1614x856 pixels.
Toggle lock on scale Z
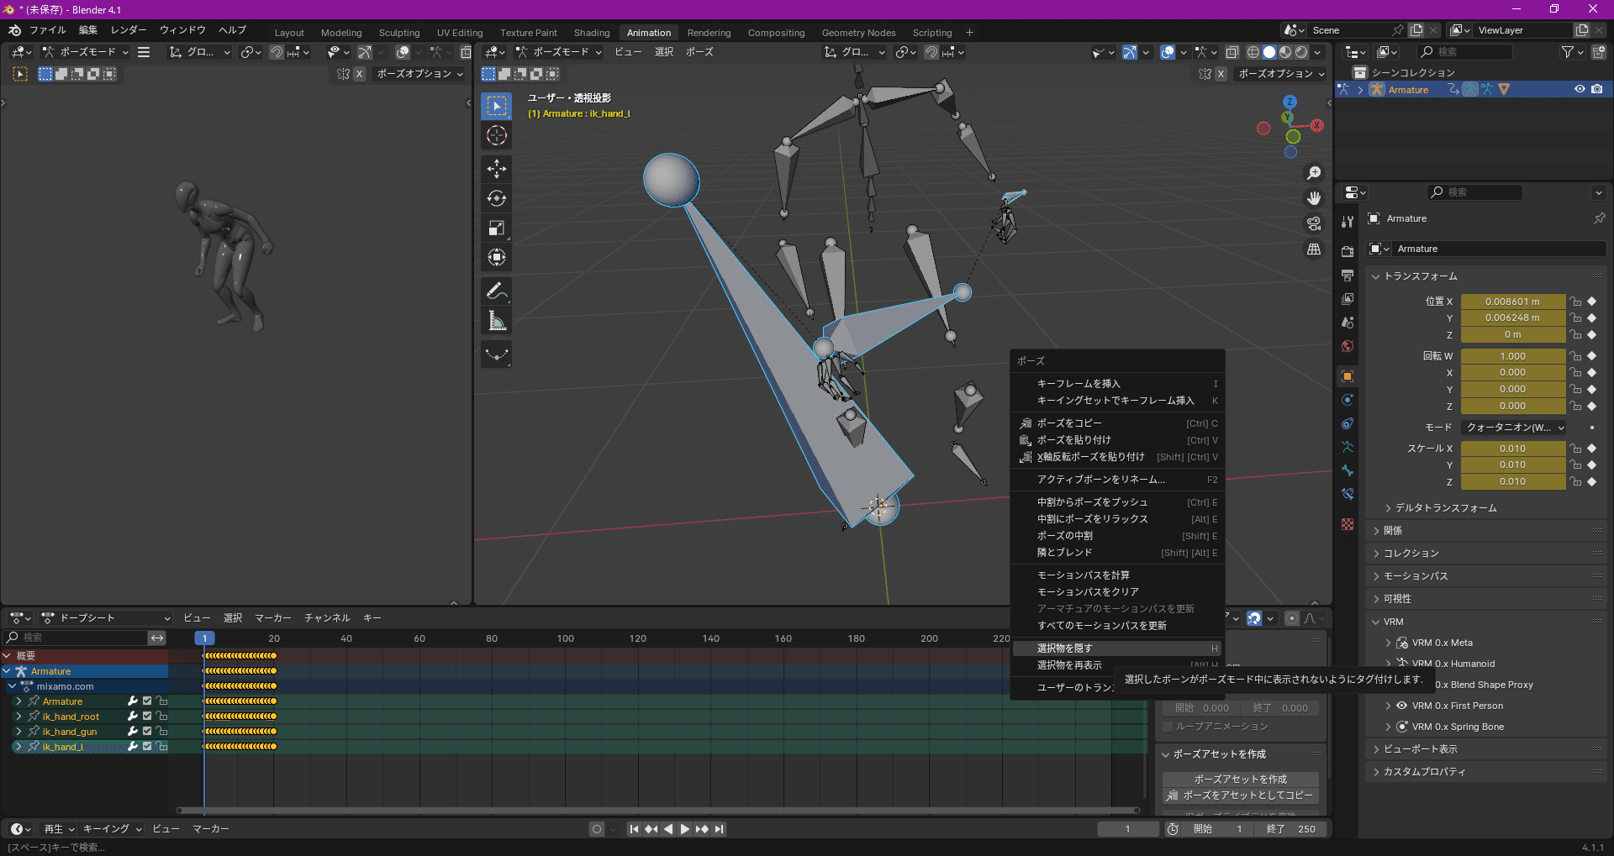tap(1576, 481)
